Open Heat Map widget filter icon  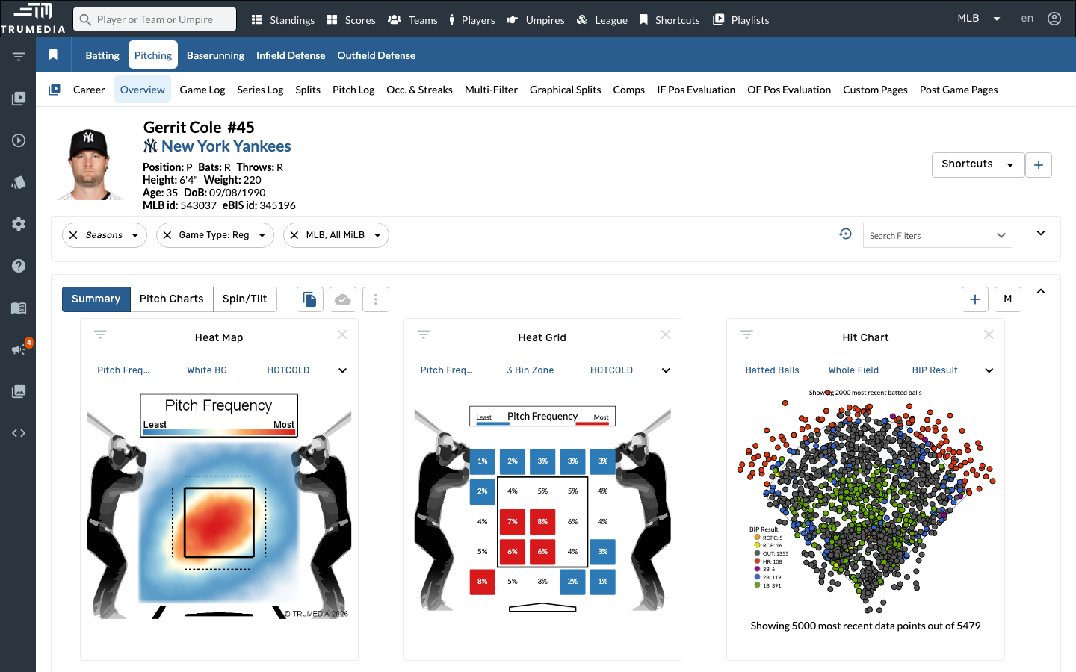(100, 335)
